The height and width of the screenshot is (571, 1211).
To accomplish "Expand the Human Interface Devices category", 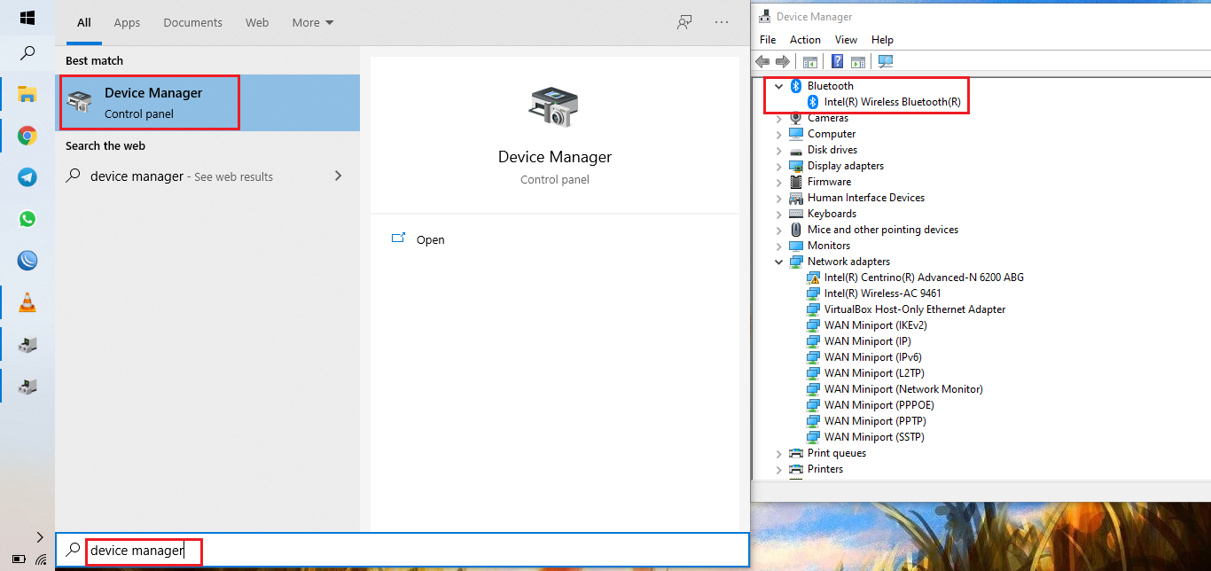I will [778, 198].
